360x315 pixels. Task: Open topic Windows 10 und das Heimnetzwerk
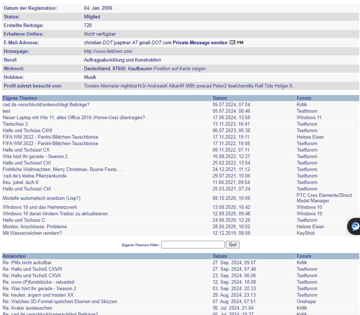[x=40, y=207]
